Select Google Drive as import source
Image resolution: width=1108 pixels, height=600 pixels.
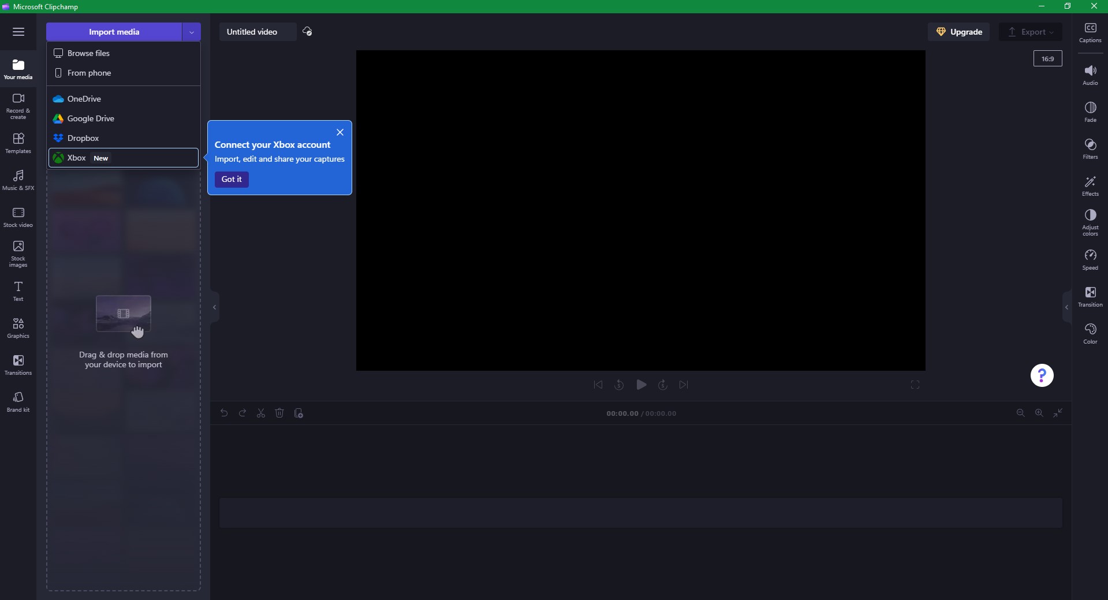pyautogui.click(x=91, y=118)
